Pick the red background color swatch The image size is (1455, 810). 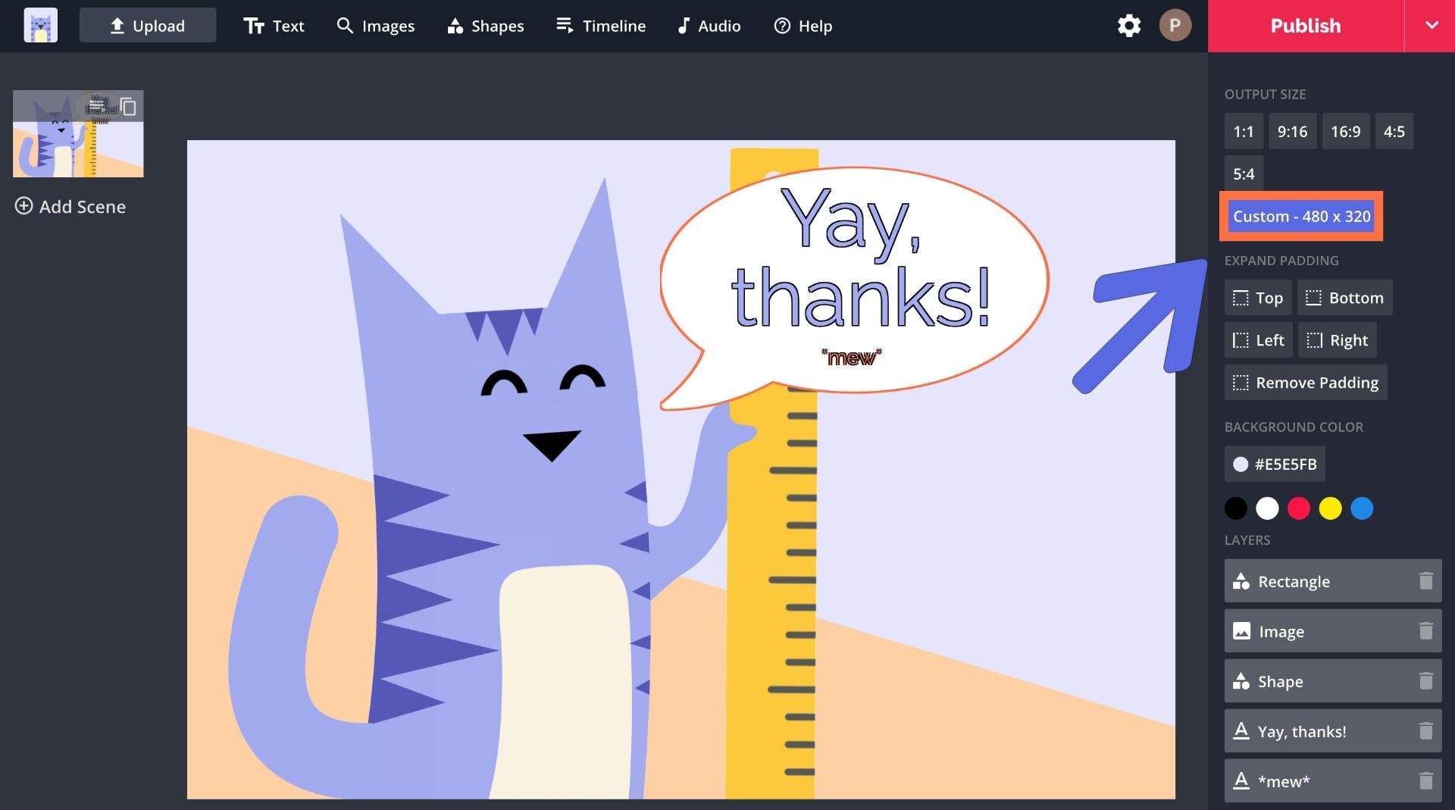tap(1298, 508)
